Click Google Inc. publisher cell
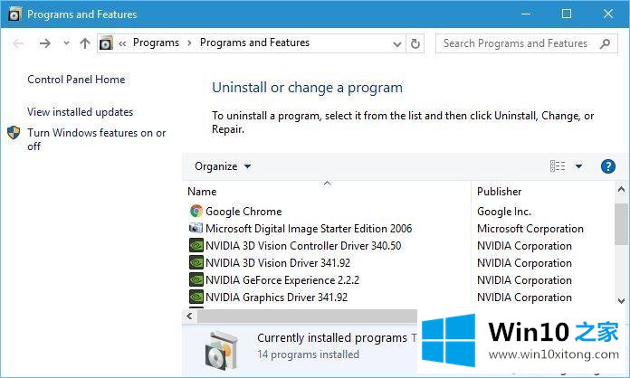The width and height of the screenshot is (630, 378). [x=504, y=212]
